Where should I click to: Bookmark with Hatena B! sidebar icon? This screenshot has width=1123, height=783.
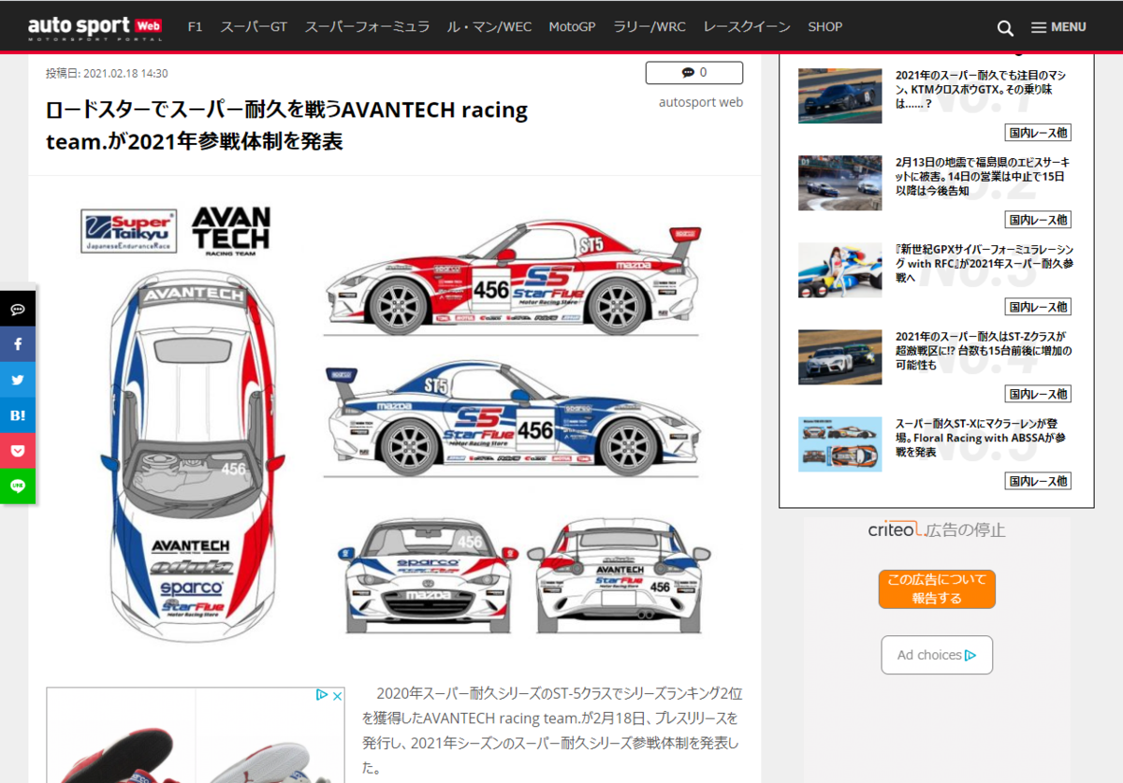pyautogui.click(x=18, y=416)
